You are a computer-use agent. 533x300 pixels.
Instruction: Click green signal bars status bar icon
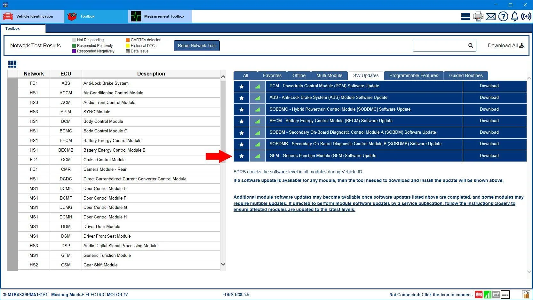coord(488,295)
